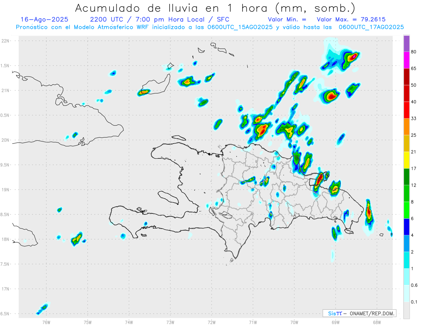Click the 'SisTT - ONAMET/REP.DOM.' credit box

(359, 313)
